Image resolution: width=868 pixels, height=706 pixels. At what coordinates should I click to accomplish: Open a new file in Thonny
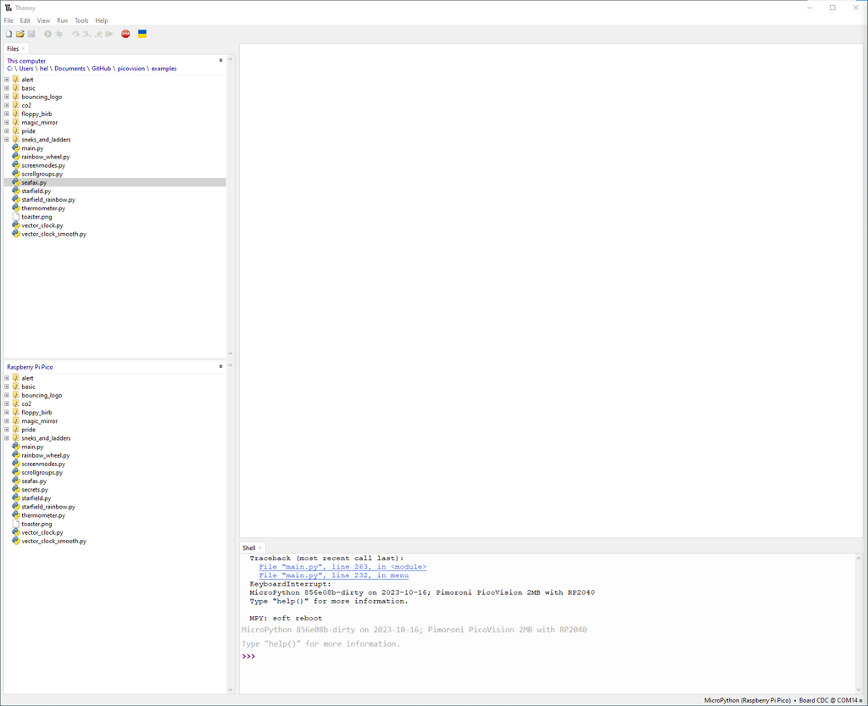(x=8, y=34)
